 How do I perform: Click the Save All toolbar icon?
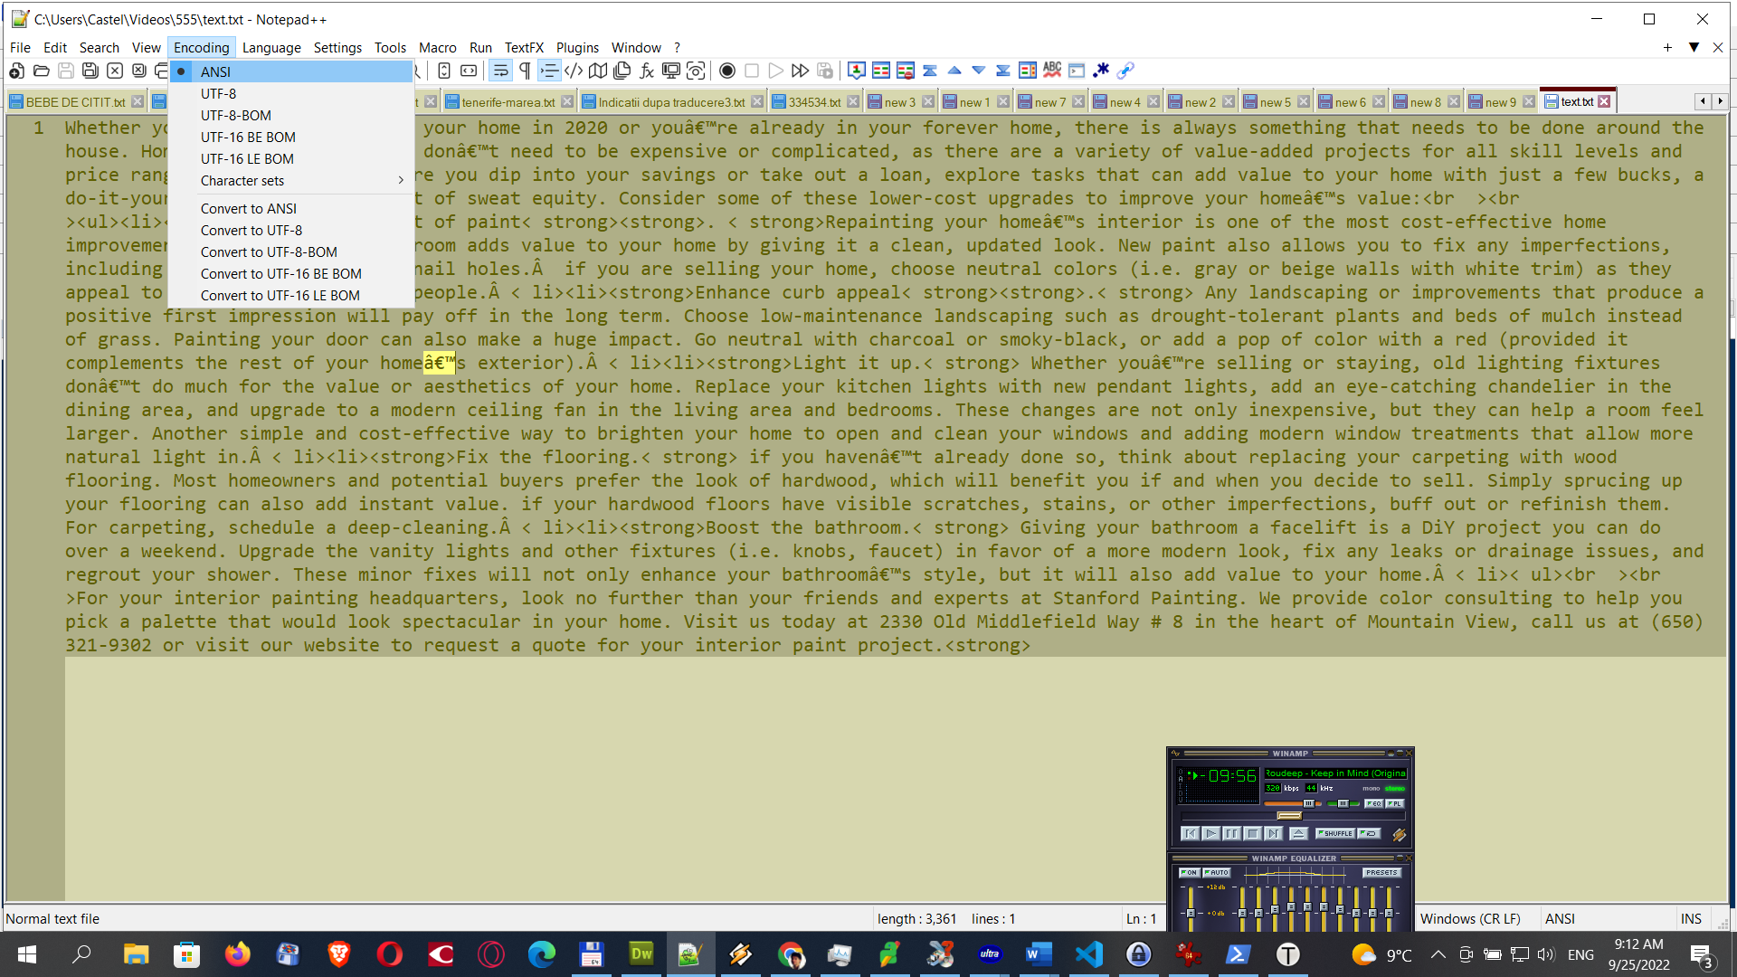(90, 71)
